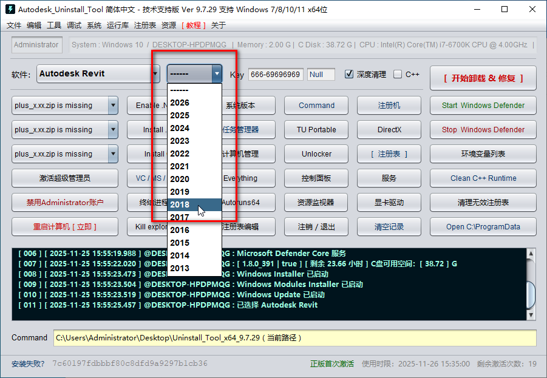Screen dimensions: 547x378
Task: Open 控制面板
Action: tap(316, 178)
